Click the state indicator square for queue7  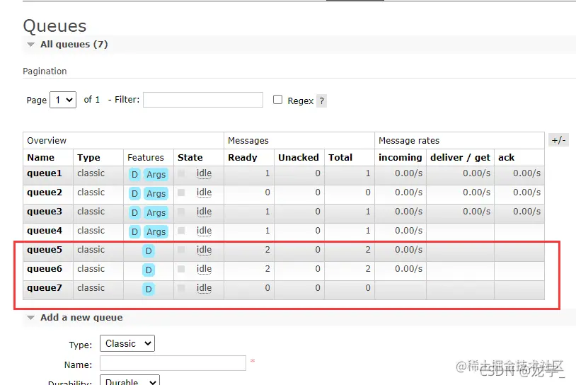click(181, 288)
